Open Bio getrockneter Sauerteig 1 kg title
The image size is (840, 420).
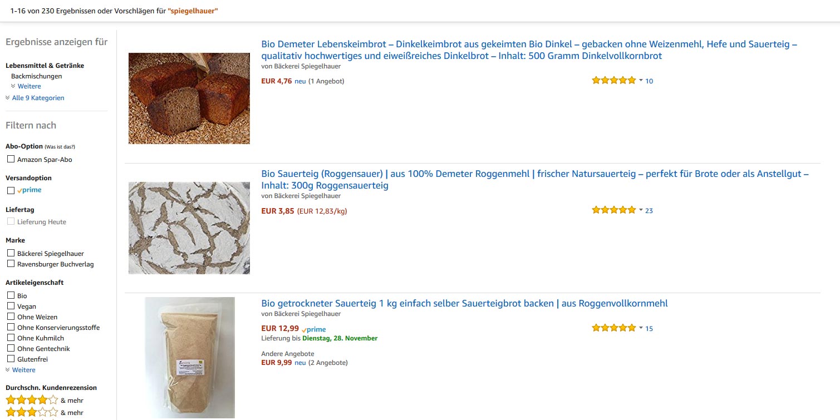pos(464,303)
